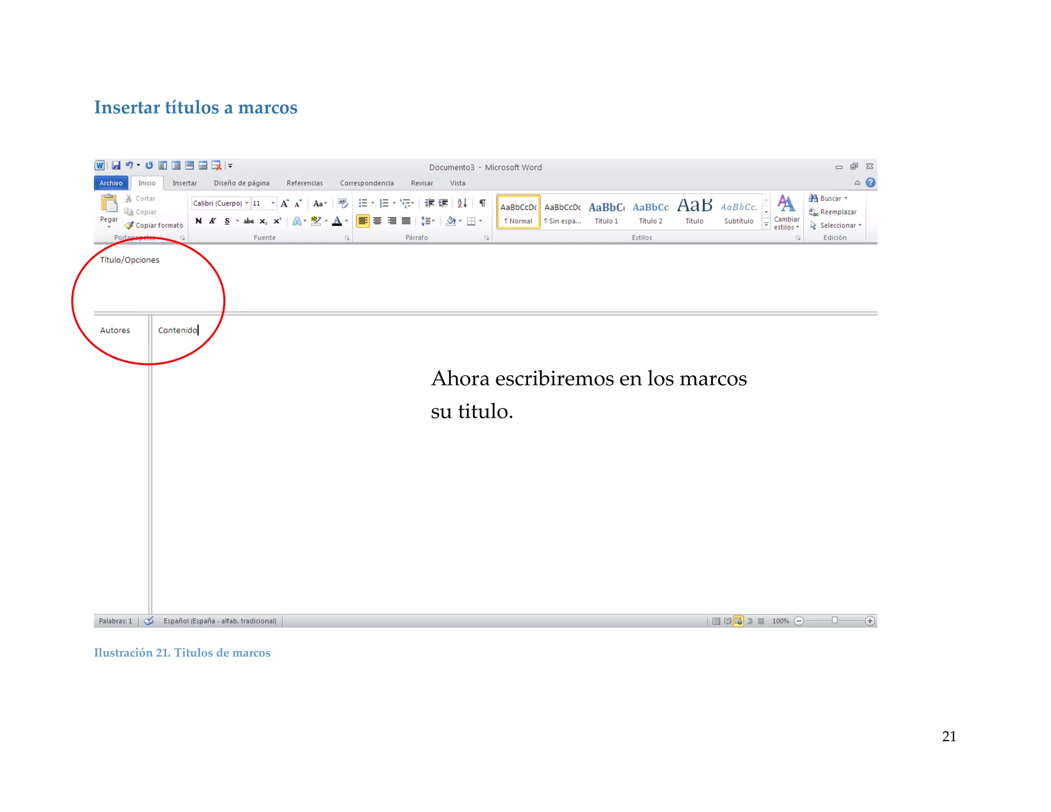Expand the Seleccionar dropdown
The image size is (1051, 812).
click(x=860, y=225)
